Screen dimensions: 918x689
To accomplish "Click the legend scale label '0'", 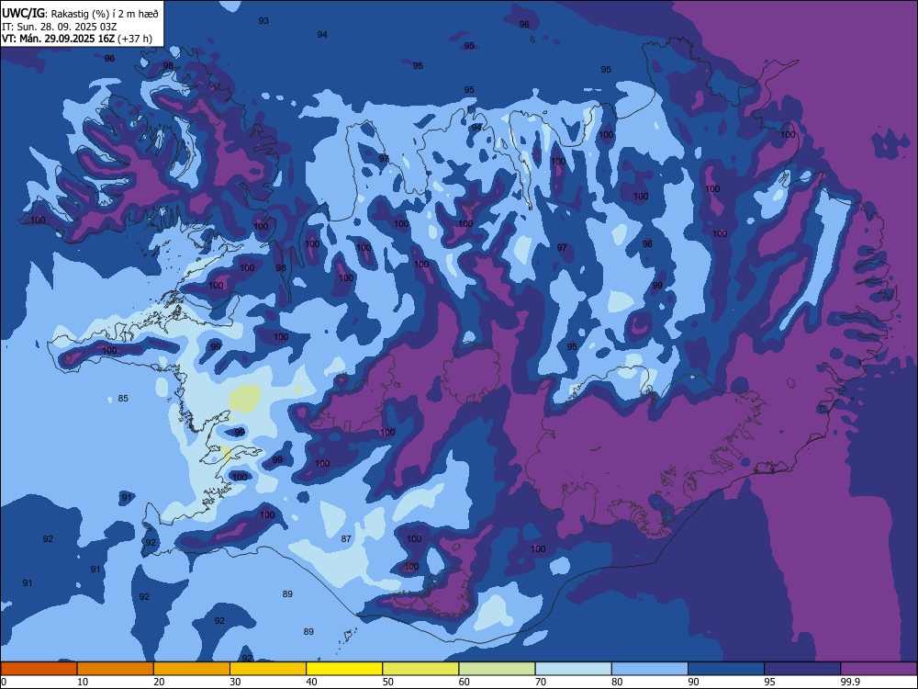I will (4, 682).
